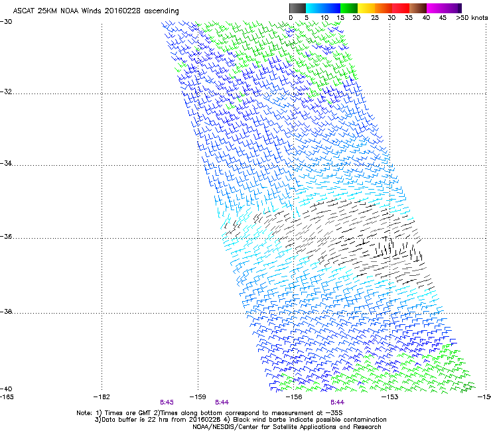Click the '45' legend scale label
491x431 pixels.
pos(443,18)
